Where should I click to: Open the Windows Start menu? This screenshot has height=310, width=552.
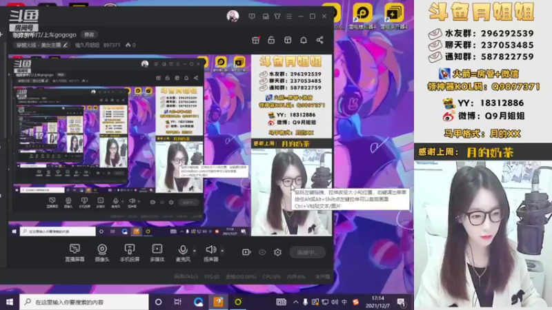pyautogui.click(x=10, y=302)
